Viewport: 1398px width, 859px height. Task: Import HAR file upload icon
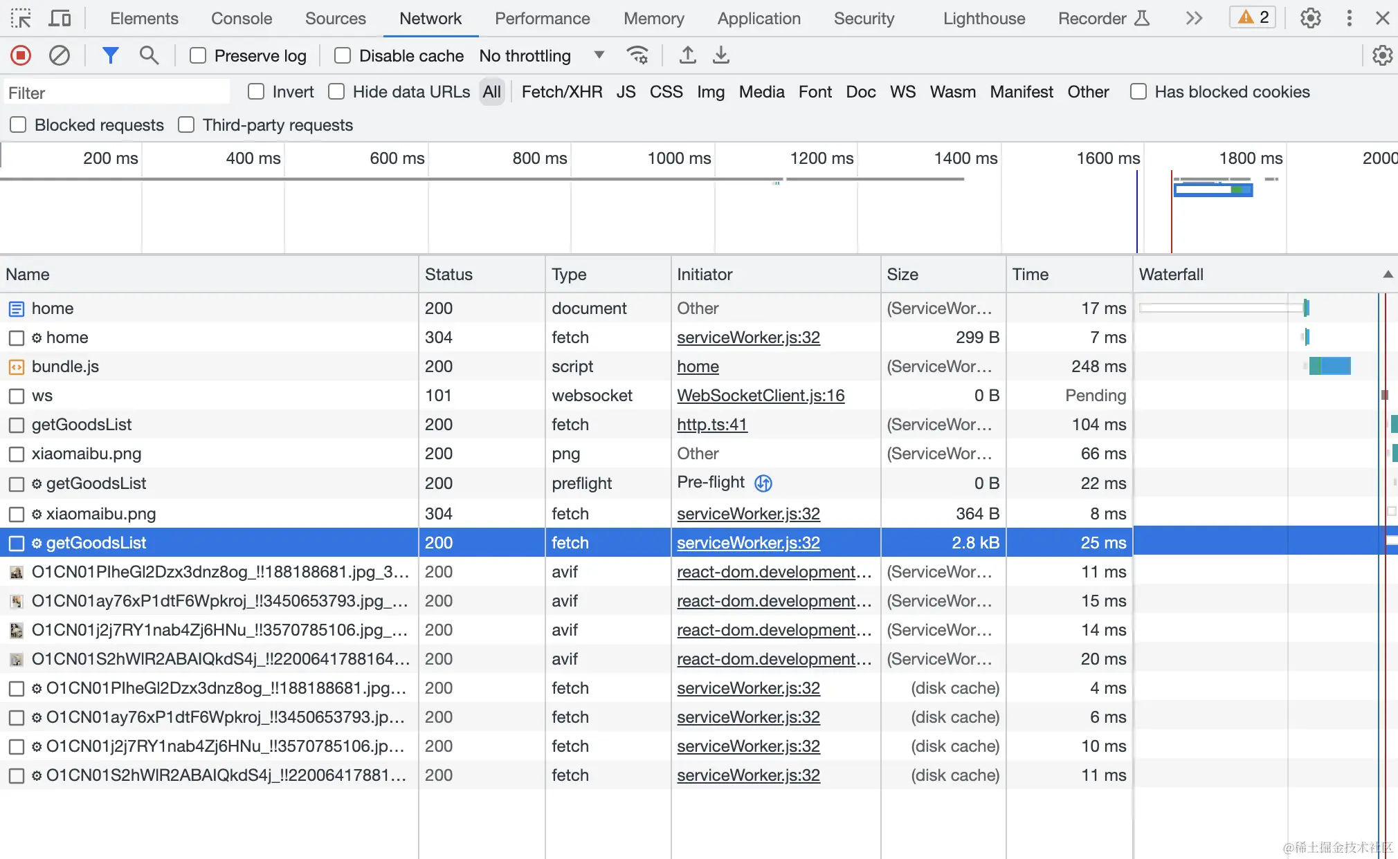point(687,55)
